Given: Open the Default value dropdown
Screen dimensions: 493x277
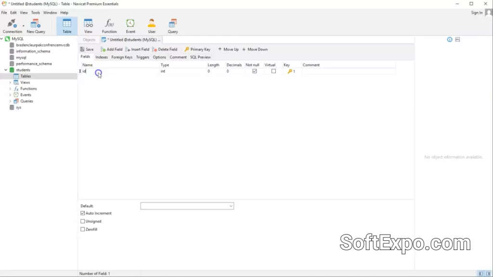Looking at the screenshot, I should pyautogui.click(x=231, y=206).
